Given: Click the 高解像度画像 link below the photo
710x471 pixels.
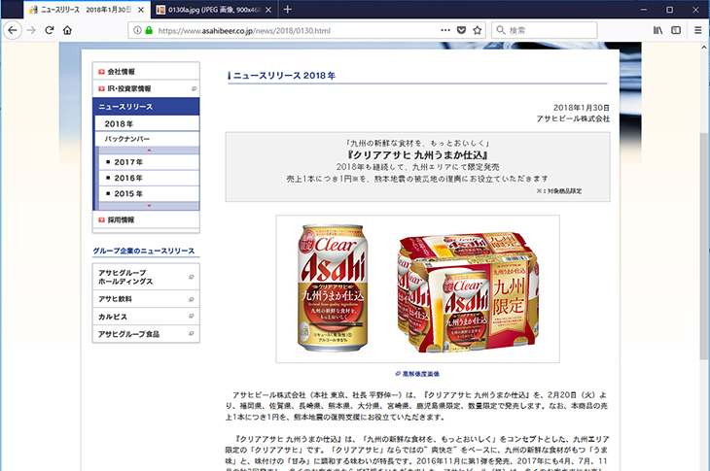Looking at the screenshot, I should point(420,373).
